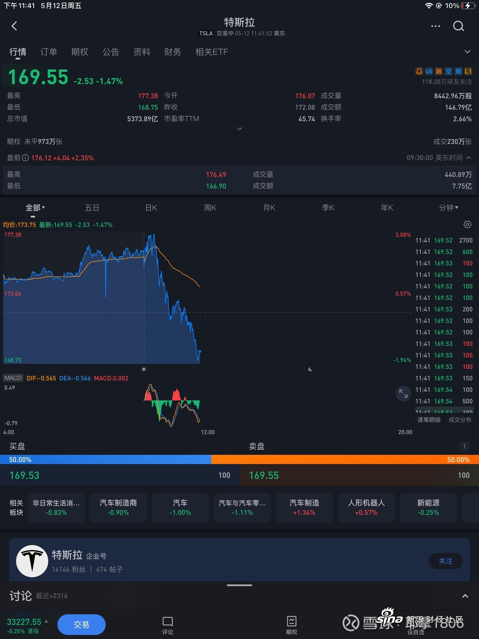Open the 汽车制造商 sector card

tap(118, 508)
